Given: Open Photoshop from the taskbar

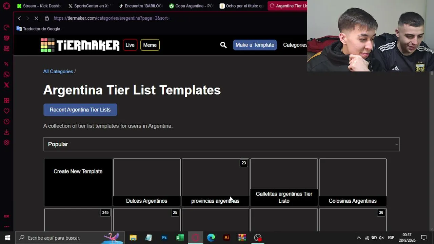Looking at the screenshot, I should (164, 238).
